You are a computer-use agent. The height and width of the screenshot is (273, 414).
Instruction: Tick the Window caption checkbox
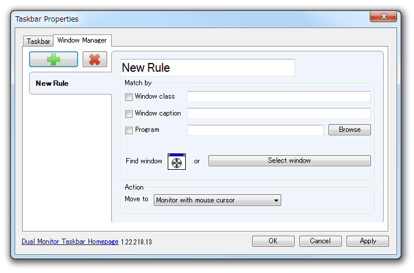(129, 114)
